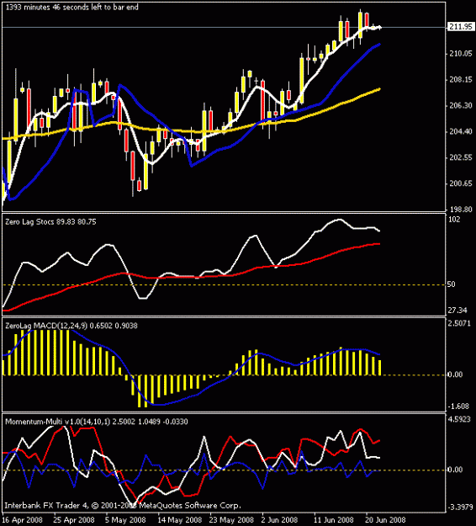Screen dimensions: 476x526
Task: Click the 2 Jun 2008 date label
Action: (279, 520)
